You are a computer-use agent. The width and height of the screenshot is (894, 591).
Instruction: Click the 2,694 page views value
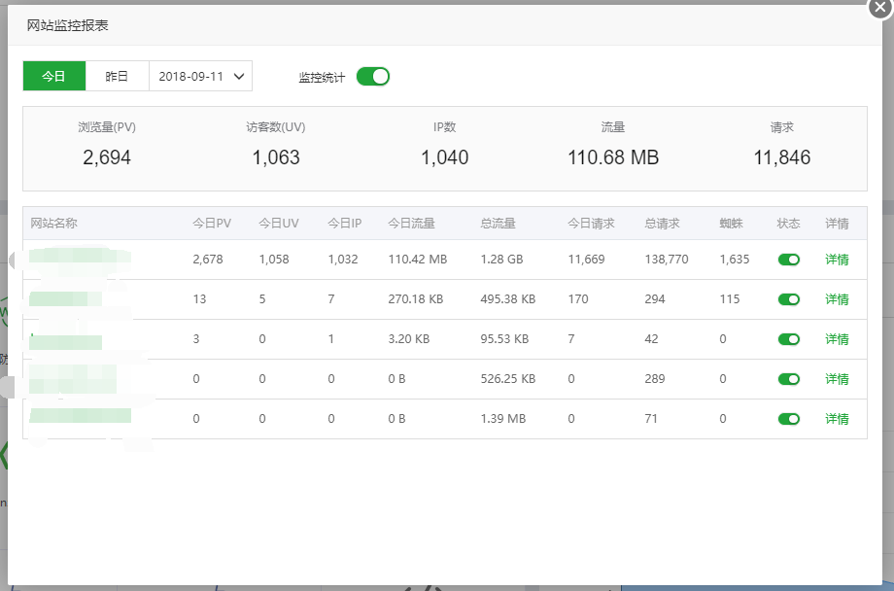click(x=107, y=157)
